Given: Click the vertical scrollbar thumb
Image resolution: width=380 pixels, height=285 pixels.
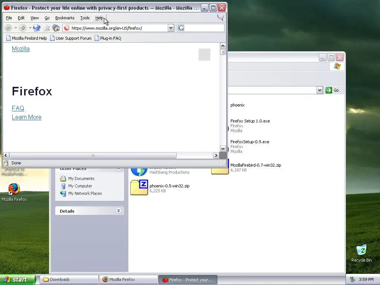Looking at the screenshot, I should click(x=223, y=52).
